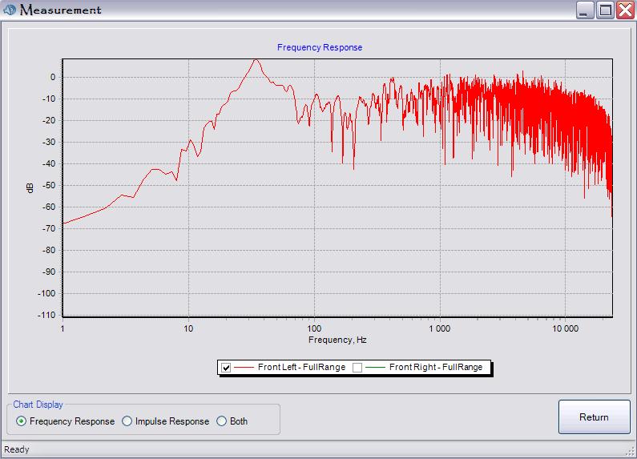This screenshot has width=637, height=459.
Task: Select the Impulse Response radio button
Action: [x=127, y=421]
